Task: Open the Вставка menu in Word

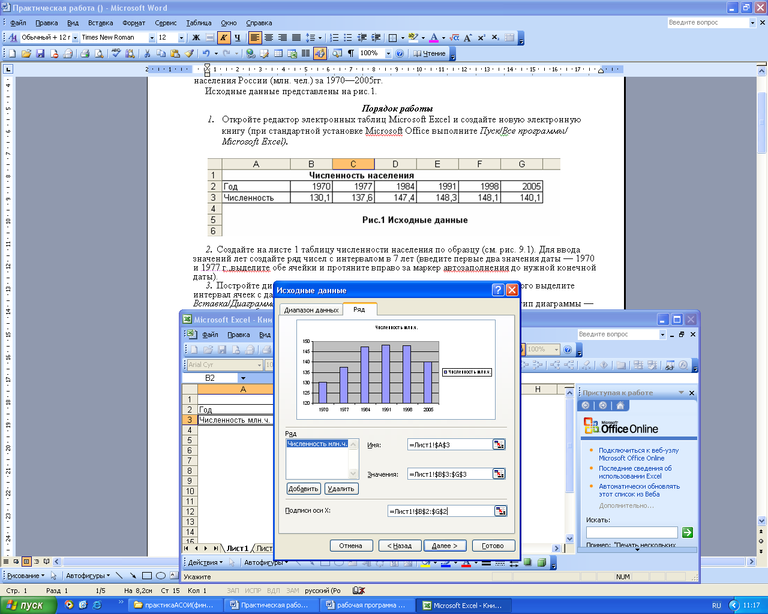Action: [x=100, y=23]
